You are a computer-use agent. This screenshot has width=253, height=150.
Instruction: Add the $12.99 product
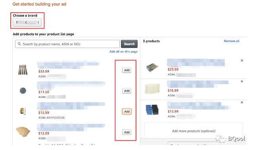point(126,132)
